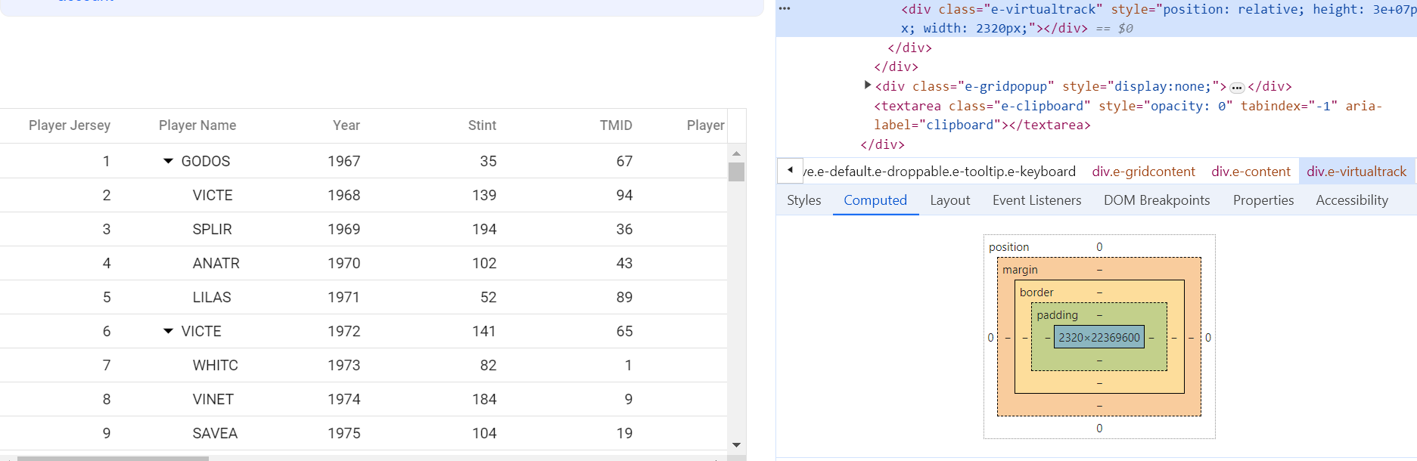Click the VICTE cell in jersey row 2
The image size is (1417, 461).
213,195
